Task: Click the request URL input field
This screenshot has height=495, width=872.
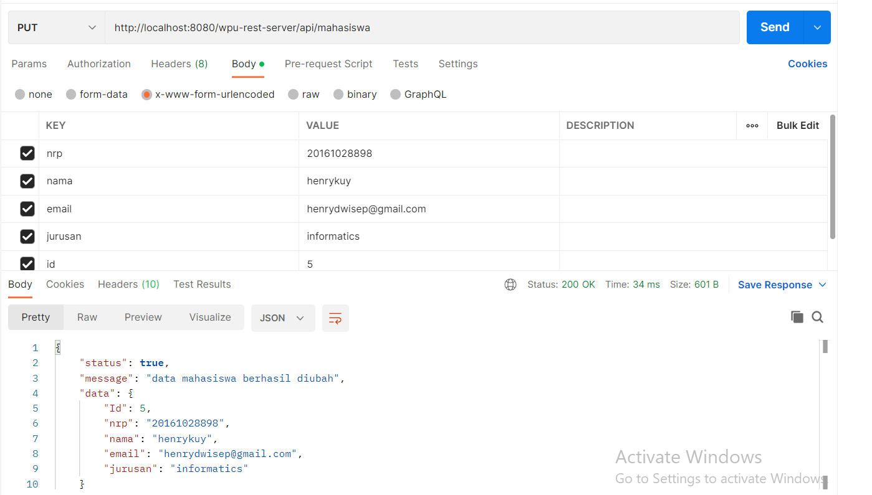Action: click(374, 27)
